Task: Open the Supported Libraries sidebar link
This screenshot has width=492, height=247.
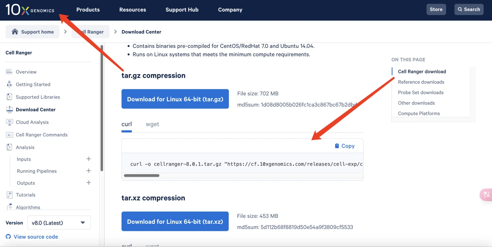Action: point(38,97)
